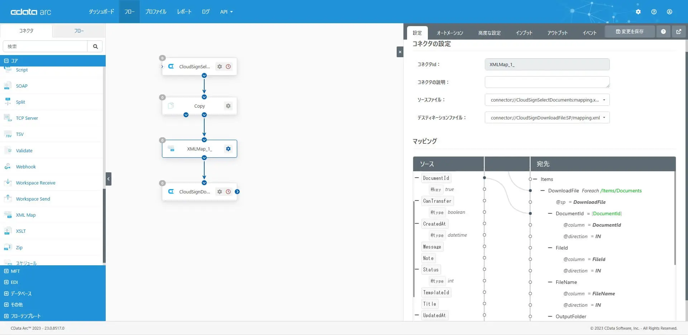Click the 変更を保存 button

(630, 31)
